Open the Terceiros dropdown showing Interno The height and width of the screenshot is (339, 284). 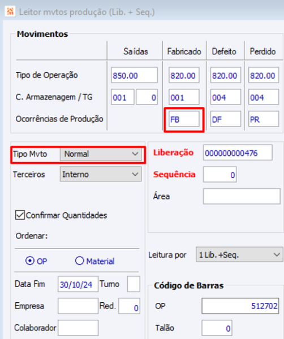[101, 174]
